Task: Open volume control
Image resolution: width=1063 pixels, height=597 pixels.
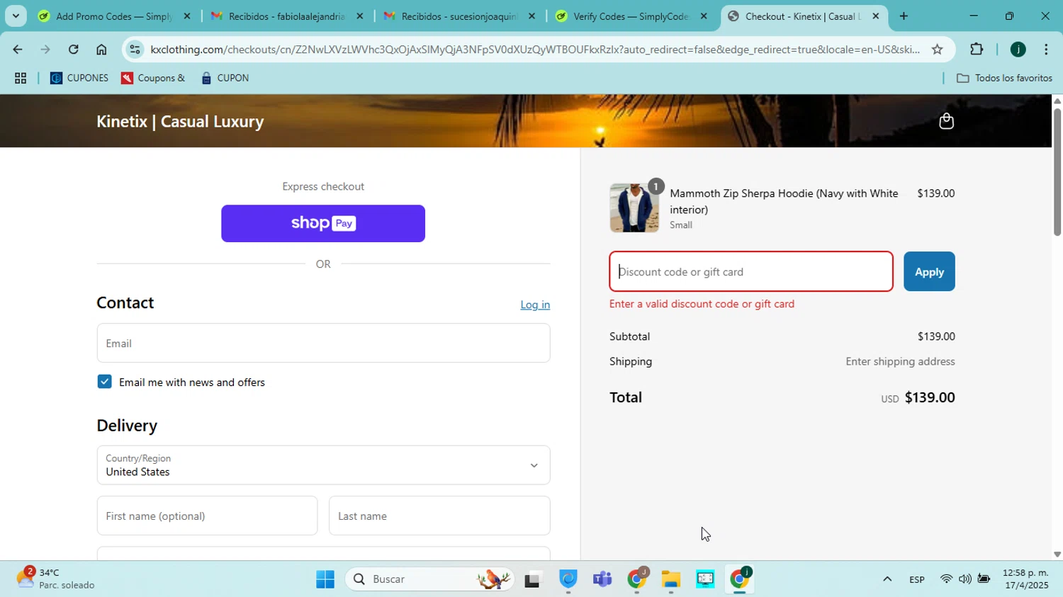Action: [x=964, y=579]
